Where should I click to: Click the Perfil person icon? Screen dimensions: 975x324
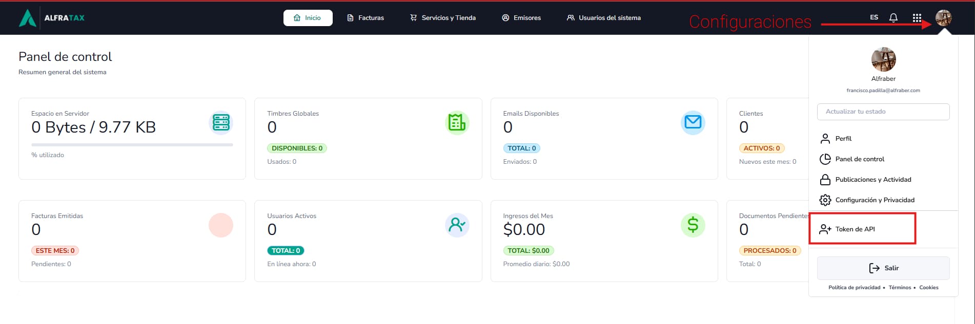[x=825, y=139]
